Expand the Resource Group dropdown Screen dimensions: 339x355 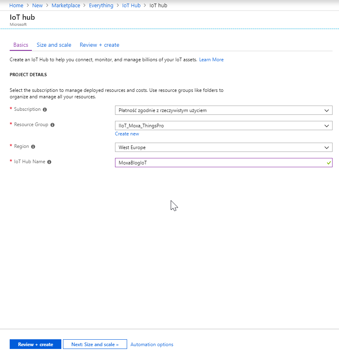click(x=223, y=126)
